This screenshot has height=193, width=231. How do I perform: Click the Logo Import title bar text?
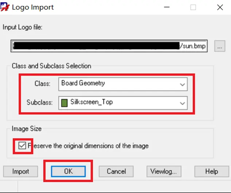33,7
